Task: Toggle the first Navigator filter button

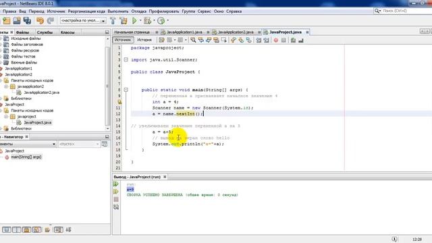Action: 7,230
